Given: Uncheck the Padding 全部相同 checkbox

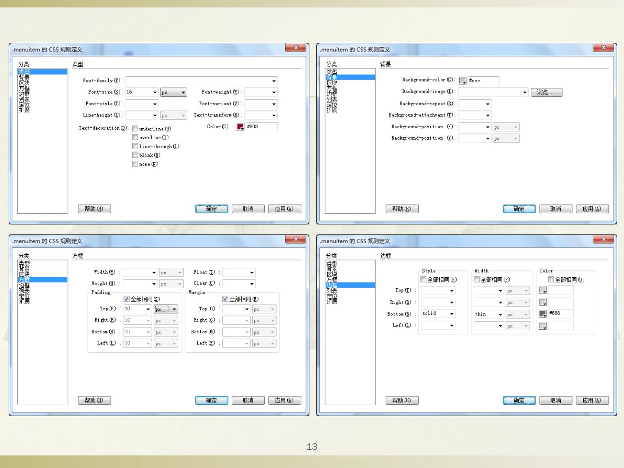Looking at the screenshot, I should pos(127,299).
